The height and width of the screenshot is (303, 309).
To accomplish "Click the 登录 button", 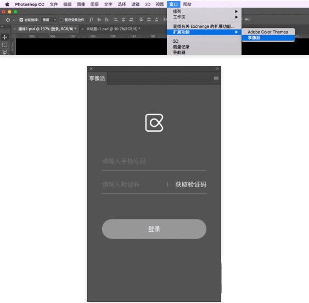I will 154,229.
